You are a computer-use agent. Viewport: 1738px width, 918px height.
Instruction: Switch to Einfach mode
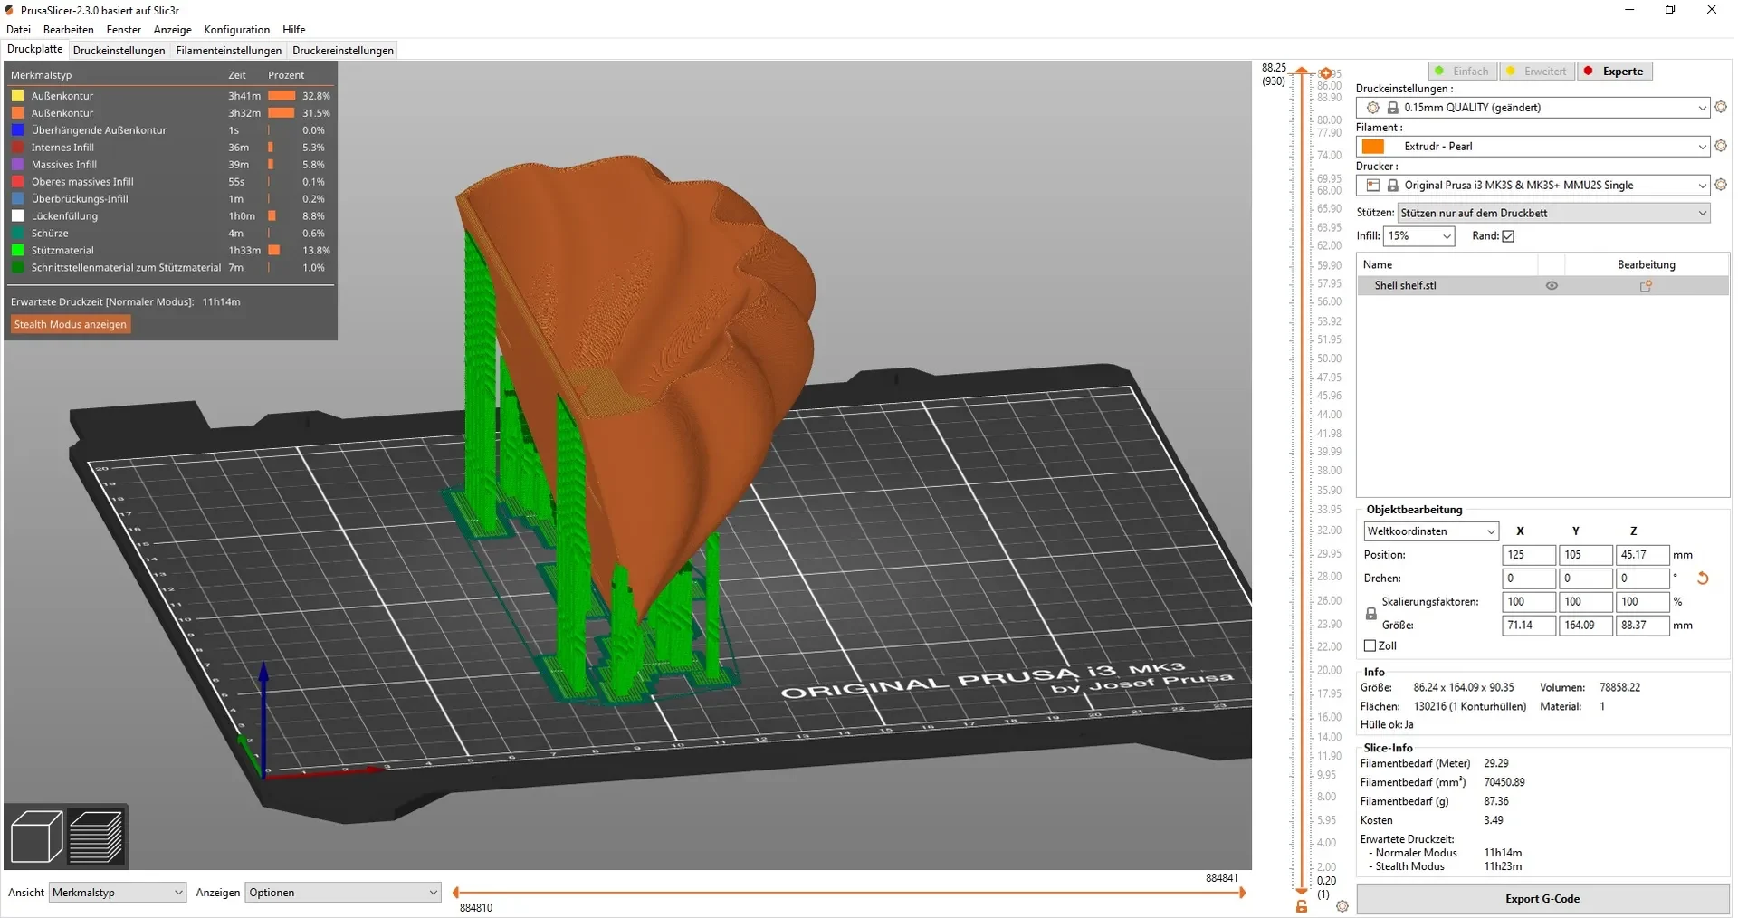click(1462, 72)
